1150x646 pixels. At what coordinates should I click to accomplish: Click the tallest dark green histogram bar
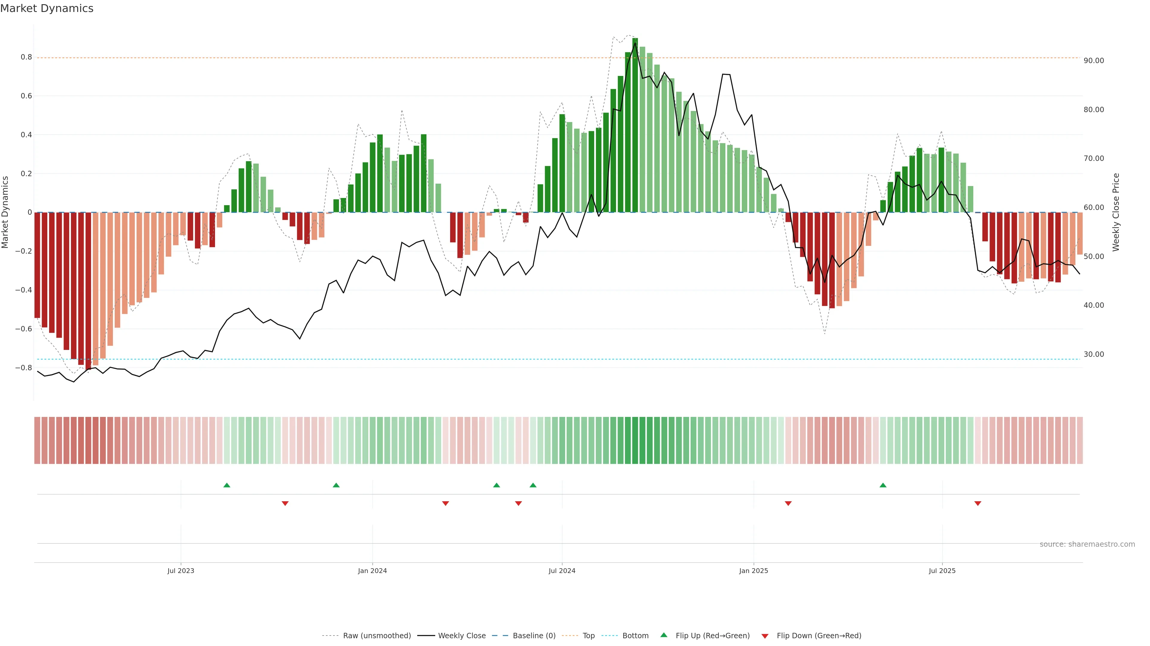(635, 125)
